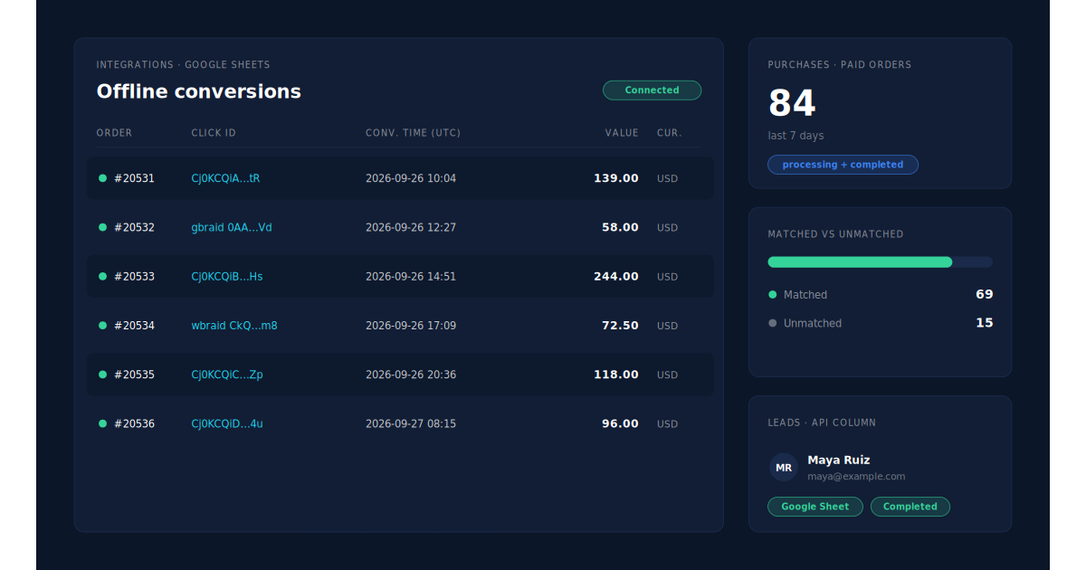This screenshot has height=570, width=1086.
Task: Click the Purchases · Paid Orders label
Action: pos(840,65)
